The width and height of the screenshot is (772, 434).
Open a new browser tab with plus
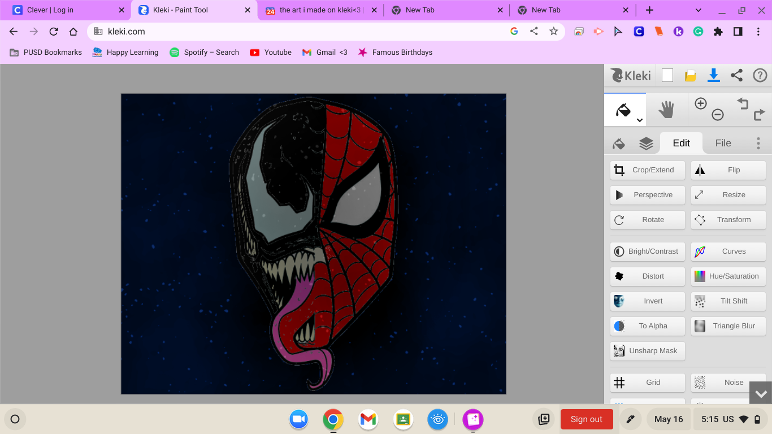650,10
